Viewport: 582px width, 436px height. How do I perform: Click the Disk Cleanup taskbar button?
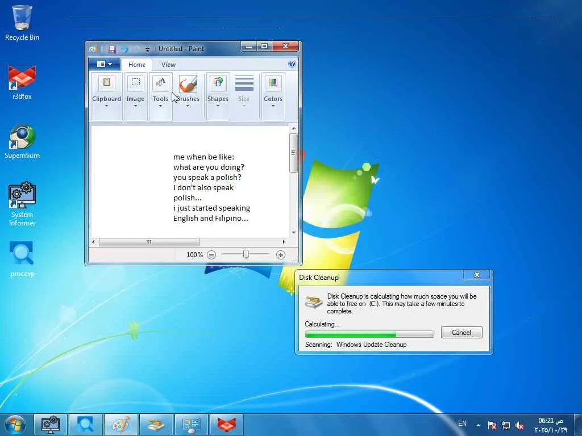point(156,425)
